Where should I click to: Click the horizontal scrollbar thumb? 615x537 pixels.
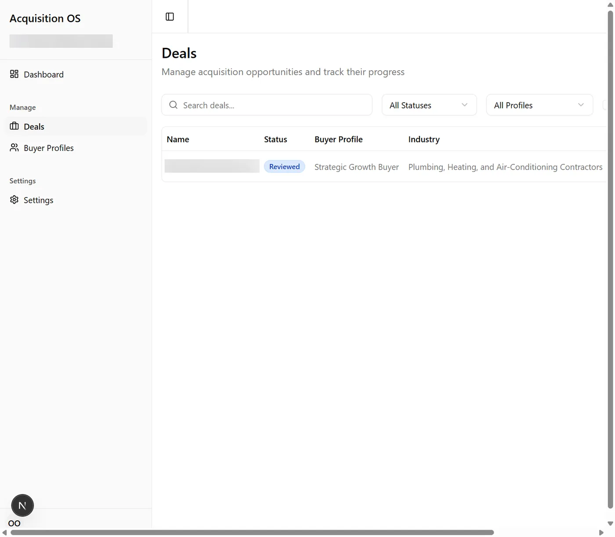252,533
